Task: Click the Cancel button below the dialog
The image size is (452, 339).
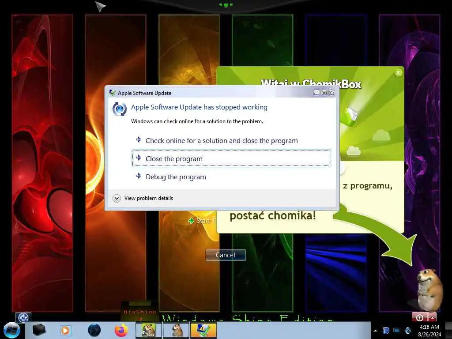Action: tap(226, 255)
